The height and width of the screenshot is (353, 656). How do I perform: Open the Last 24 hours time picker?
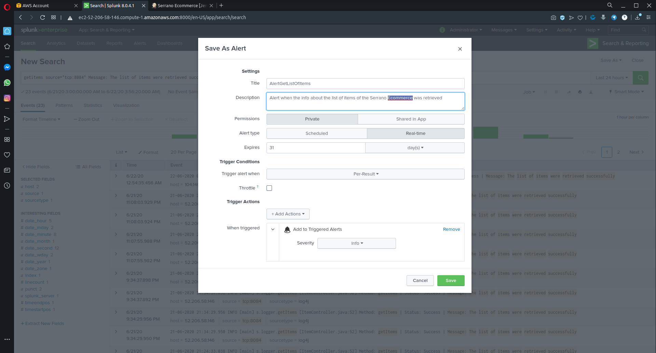click(612, 78)
